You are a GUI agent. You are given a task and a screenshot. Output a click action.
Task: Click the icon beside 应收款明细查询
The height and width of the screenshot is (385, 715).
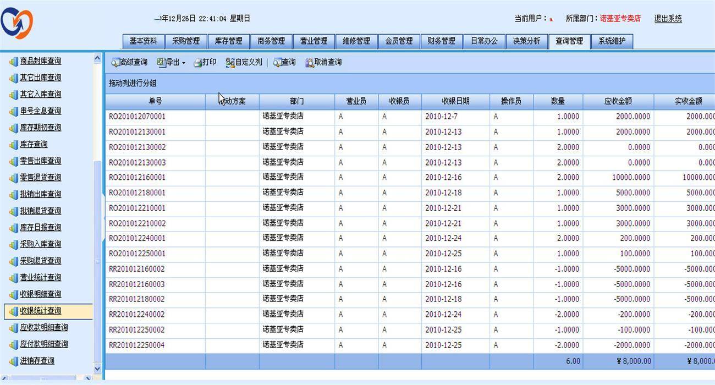click(x=13, y=327)
